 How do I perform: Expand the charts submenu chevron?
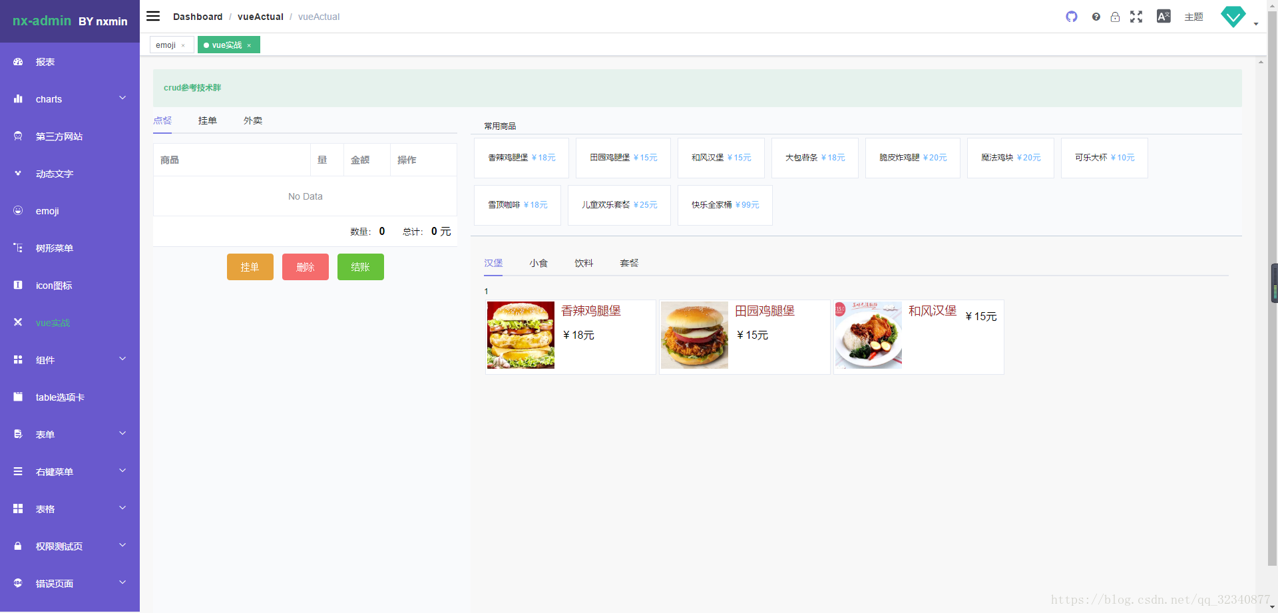(122, 99)
